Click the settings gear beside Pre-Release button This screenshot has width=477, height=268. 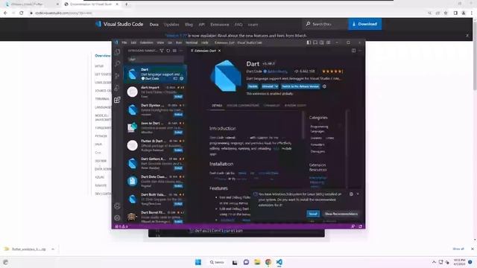[x=324, y=86]
